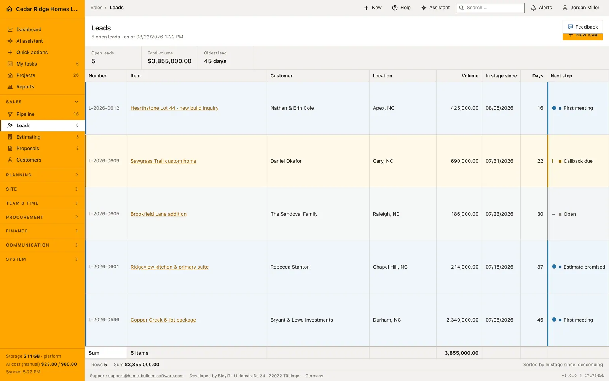Sort by the In stage since column header
The width and height of the screenshot is (609, 381).
click(501, 76)
